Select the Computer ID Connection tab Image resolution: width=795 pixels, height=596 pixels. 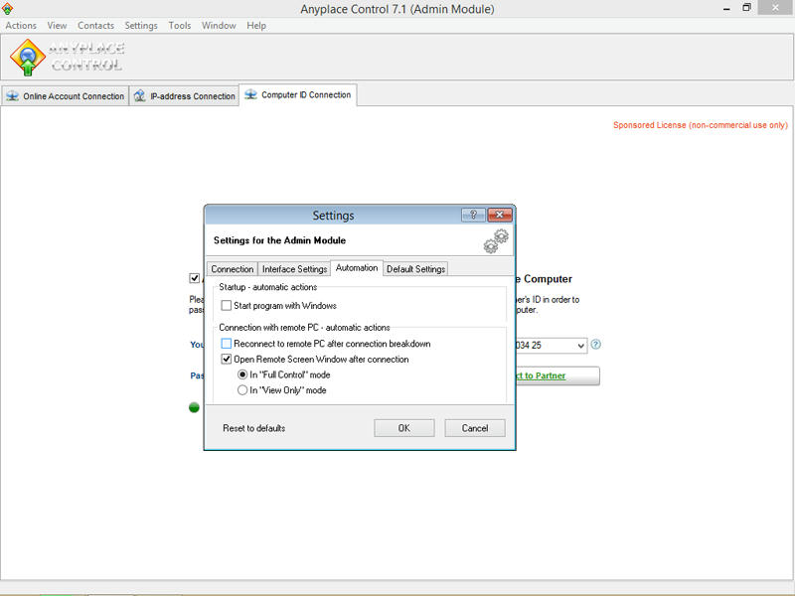tap(298, 94)
